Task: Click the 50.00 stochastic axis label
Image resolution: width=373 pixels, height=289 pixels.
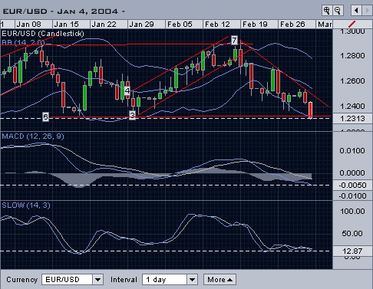Action: [352, 233]
